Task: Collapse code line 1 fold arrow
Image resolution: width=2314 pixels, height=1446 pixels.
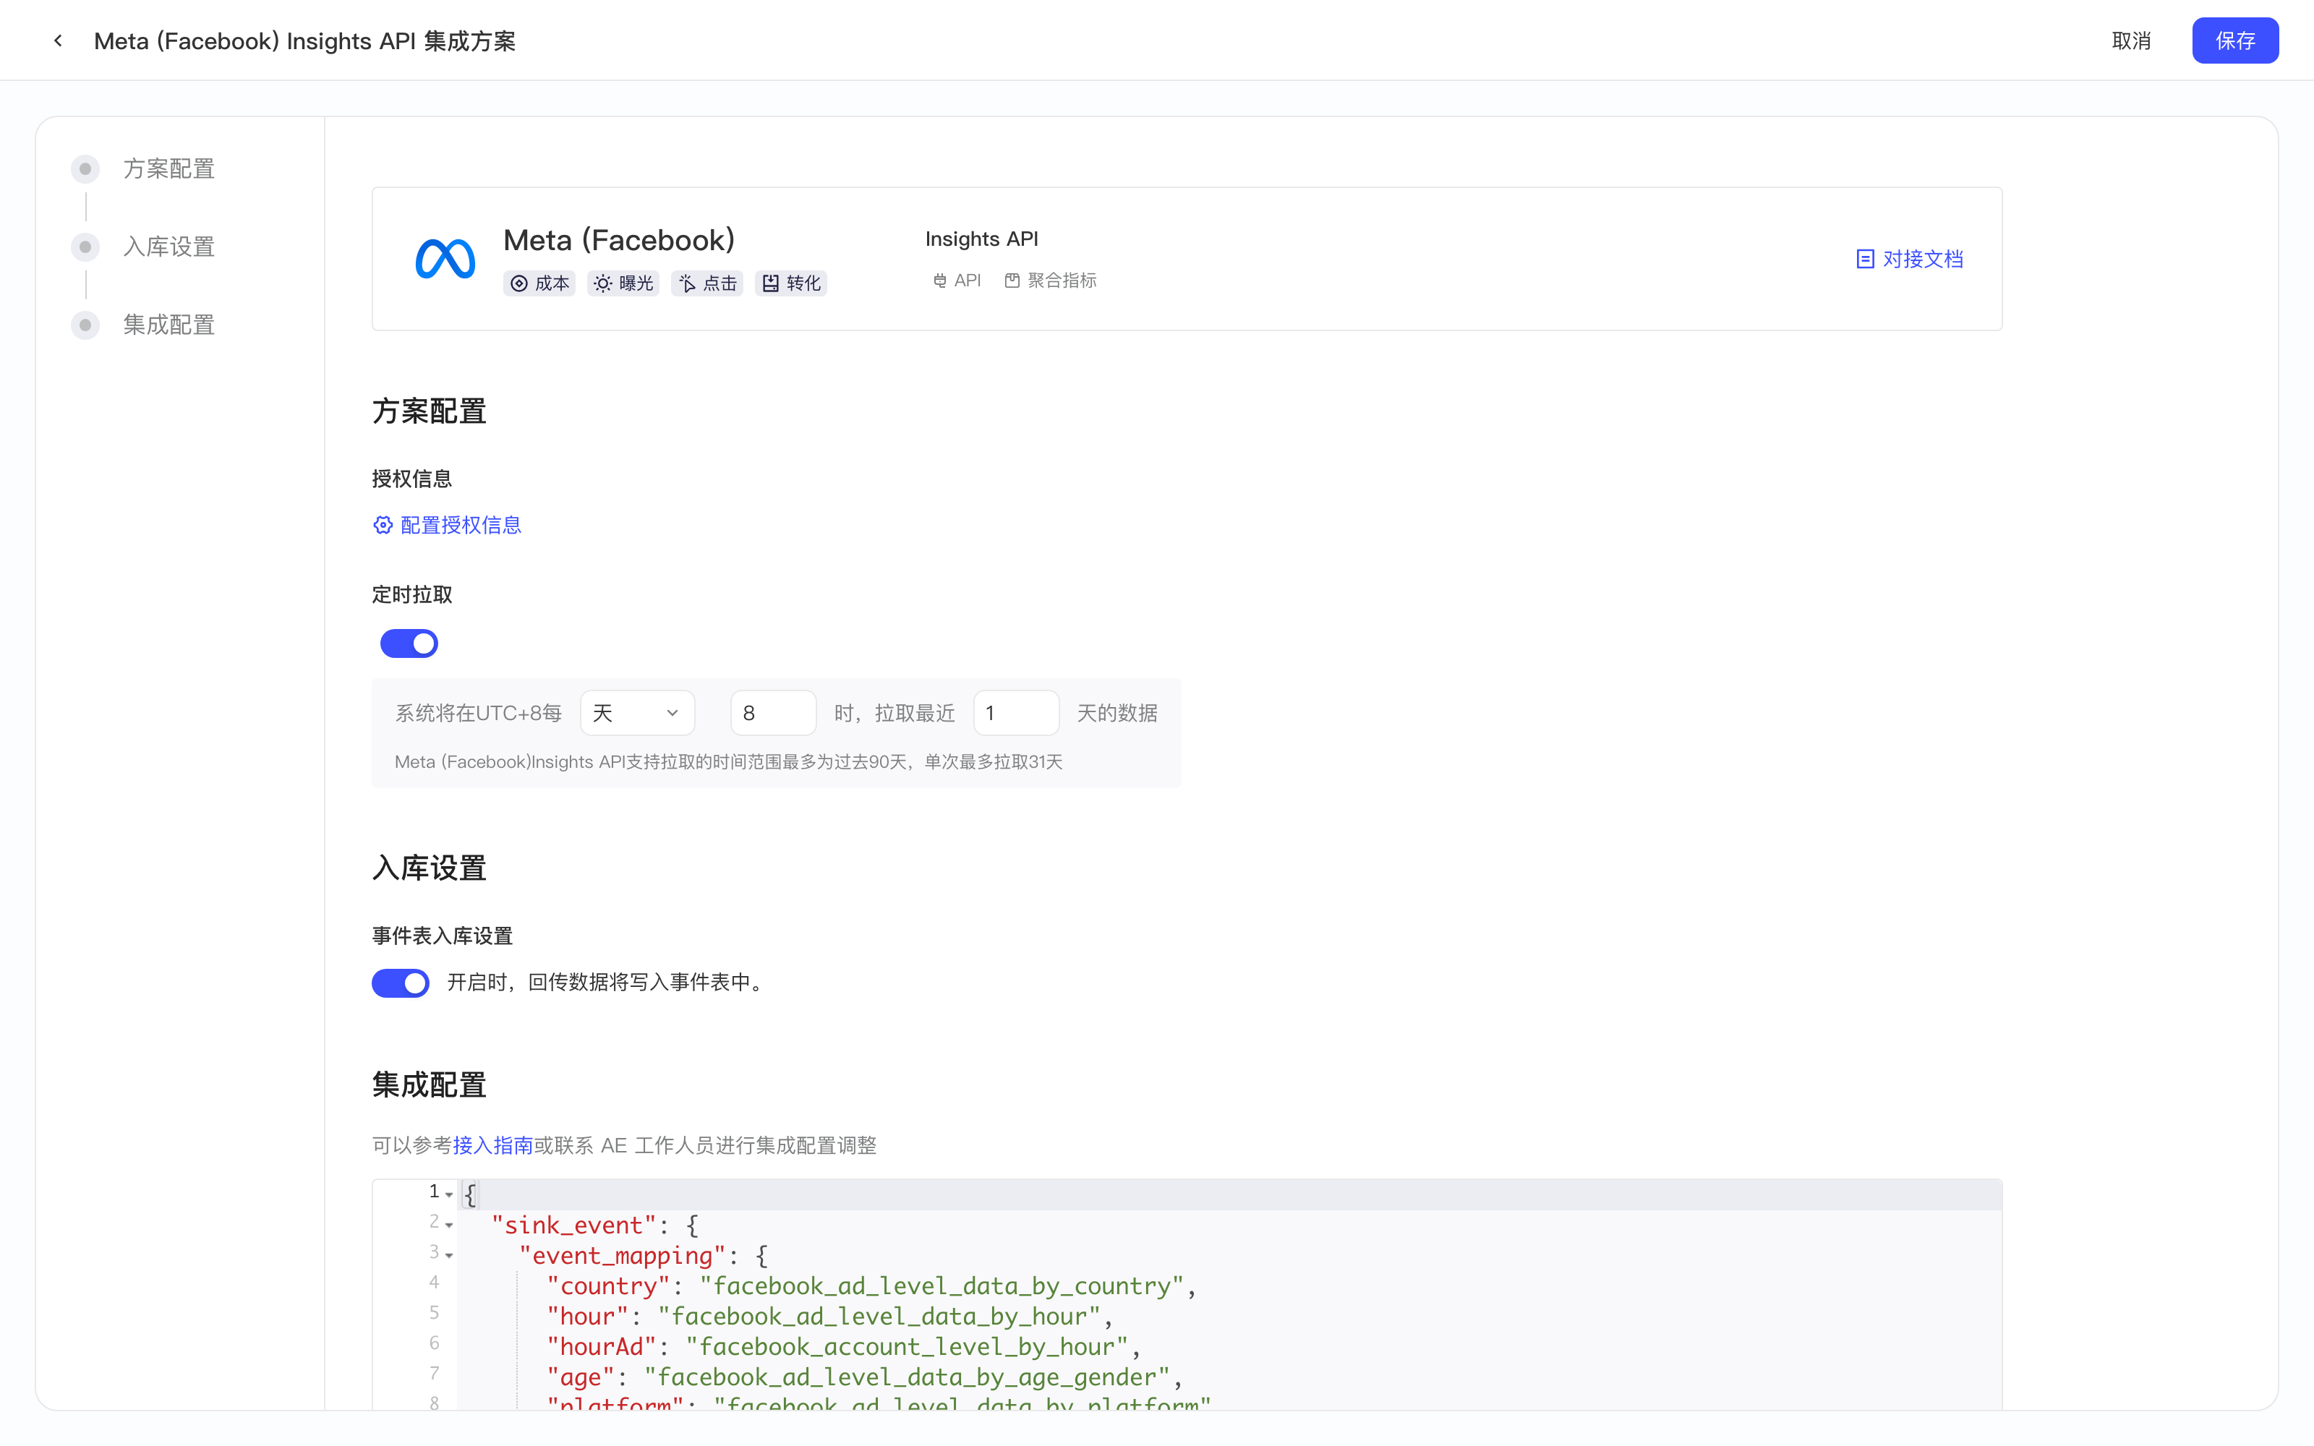Action: [x=448, y=1194]
